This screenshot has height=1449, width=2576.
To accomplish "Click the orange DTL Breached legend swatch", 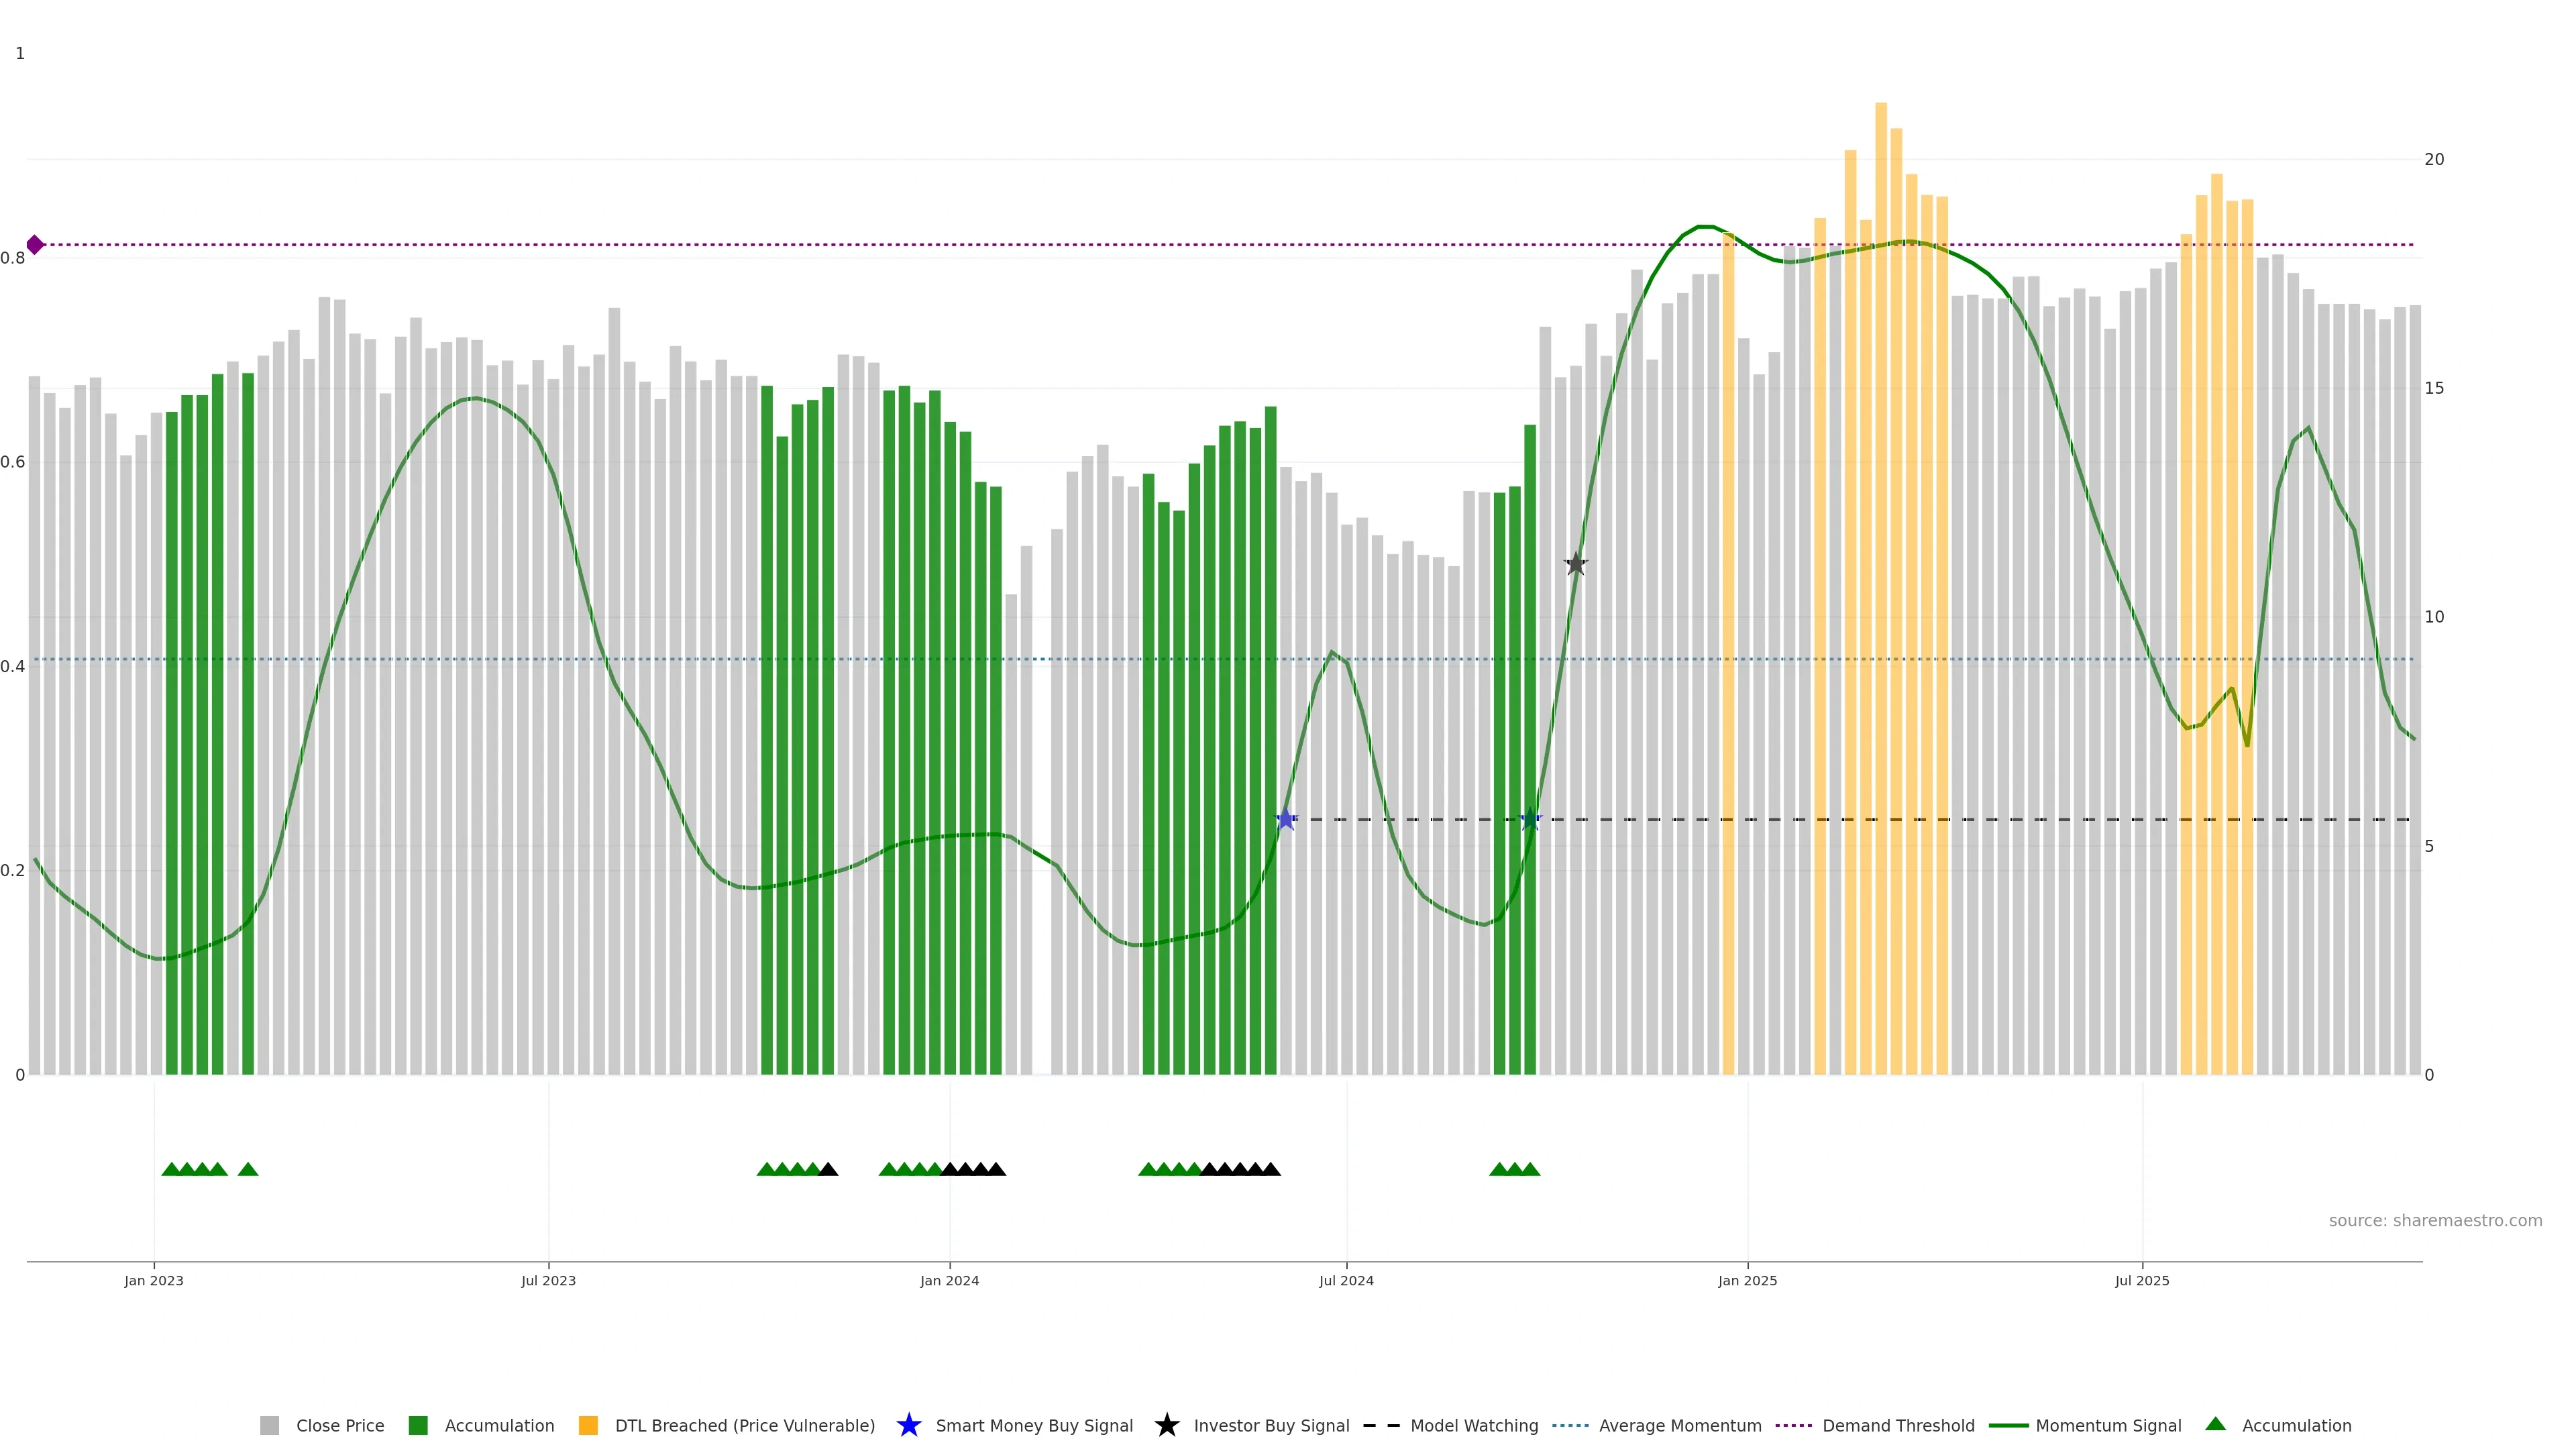I will tap(588, 1426).
